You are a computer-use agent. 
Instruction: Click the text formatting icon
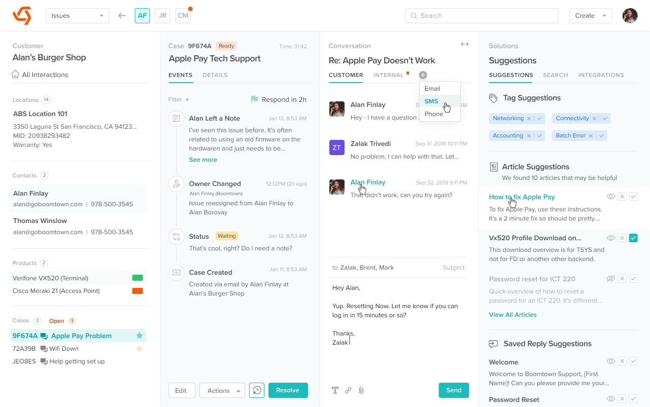335,390
